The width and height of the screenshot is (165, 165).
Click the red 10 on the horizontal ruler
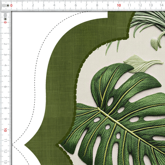coord(119,5)
